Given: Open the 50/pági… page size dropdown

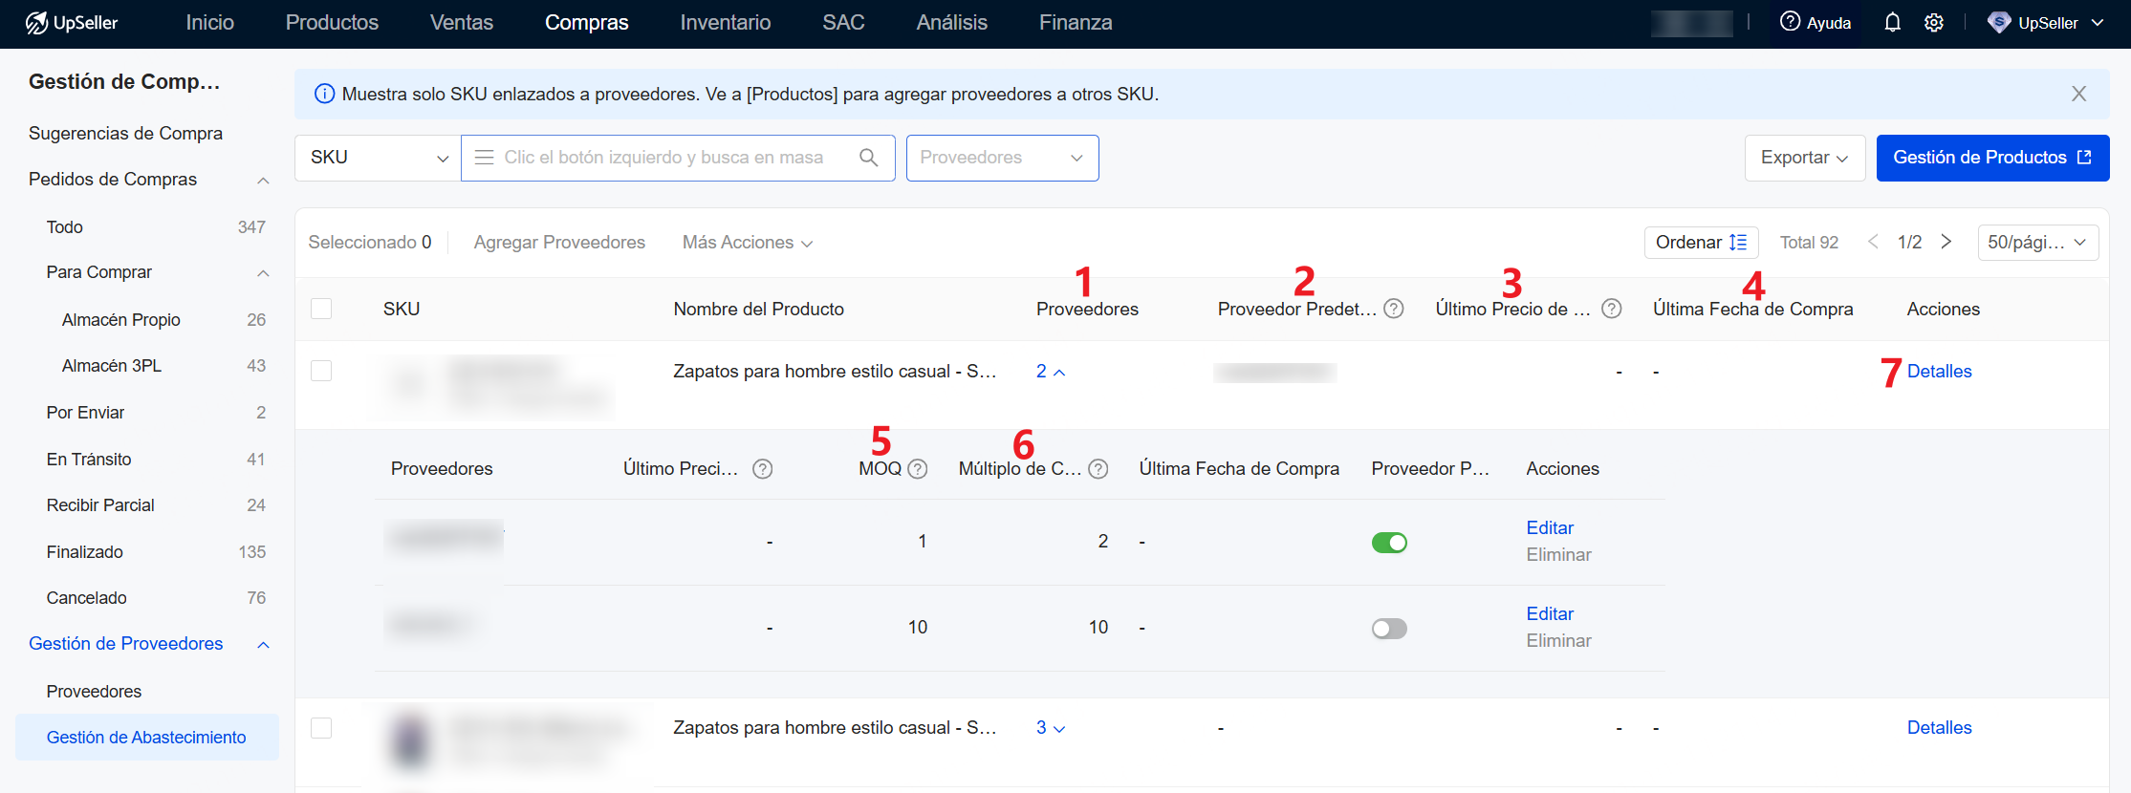Looking at the screenshot, I should [2037, 243].
